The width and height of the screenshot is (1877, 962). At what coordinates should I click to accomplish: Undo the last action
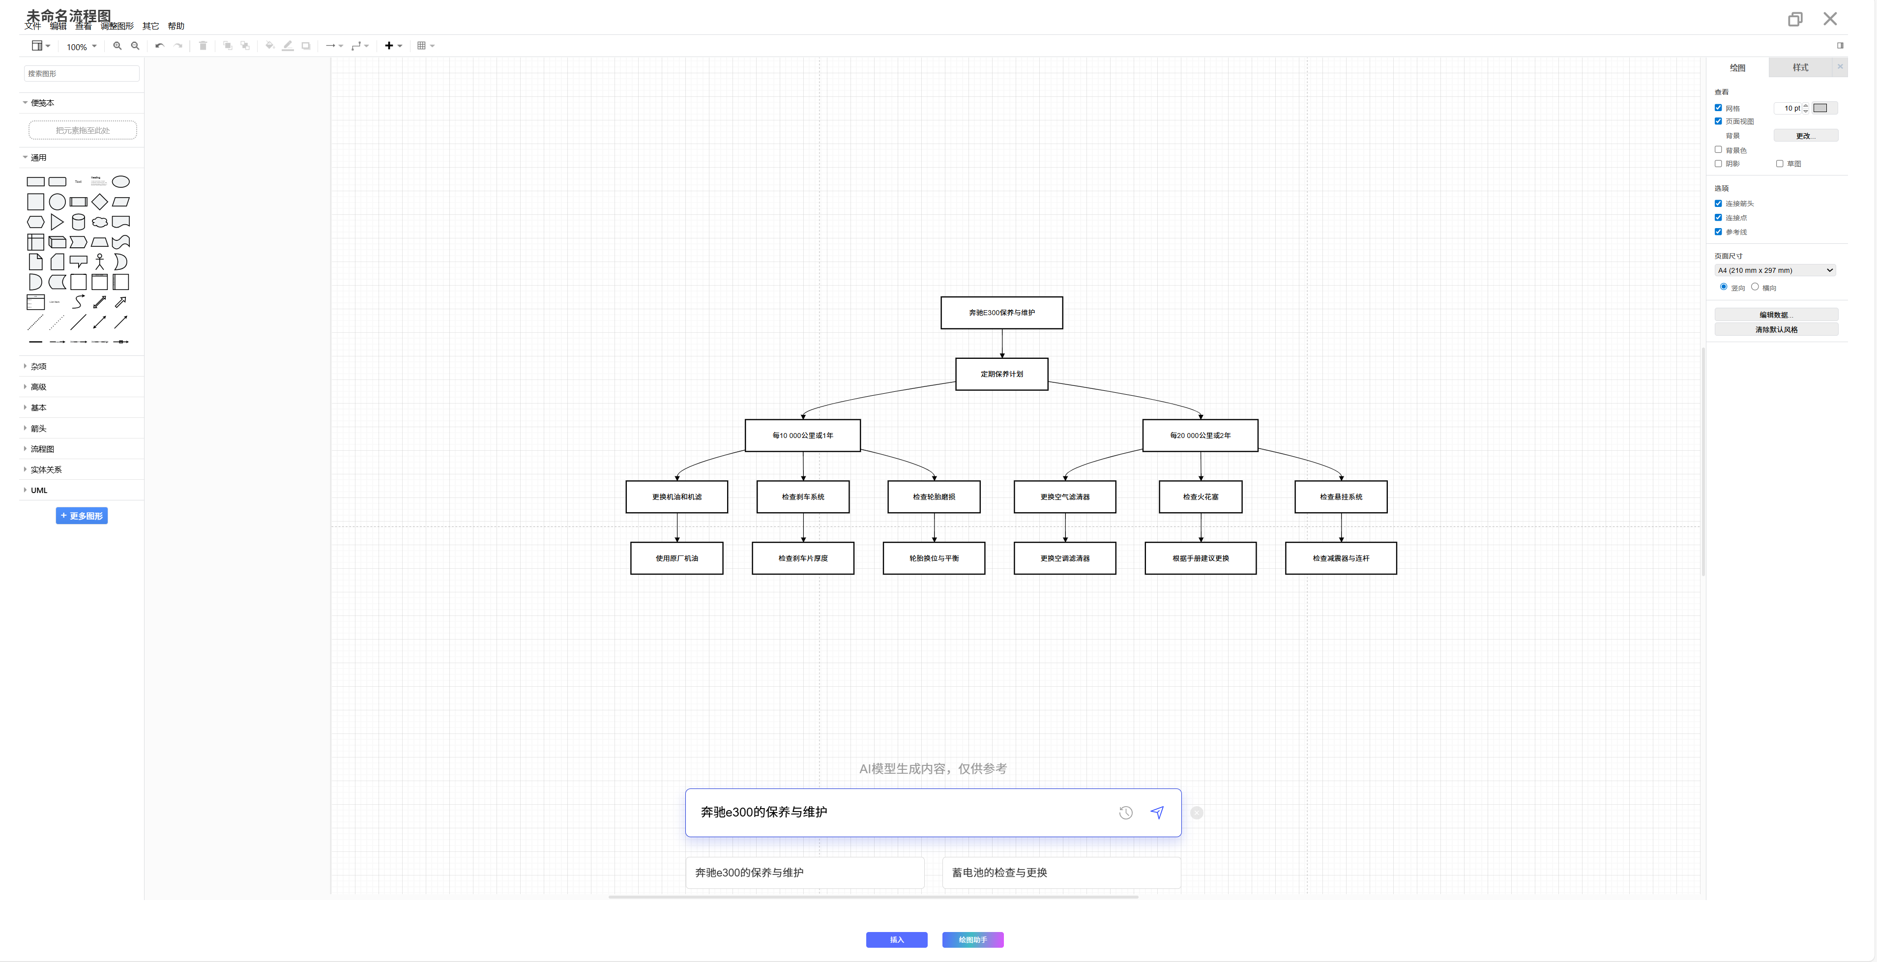click(160, 46)
